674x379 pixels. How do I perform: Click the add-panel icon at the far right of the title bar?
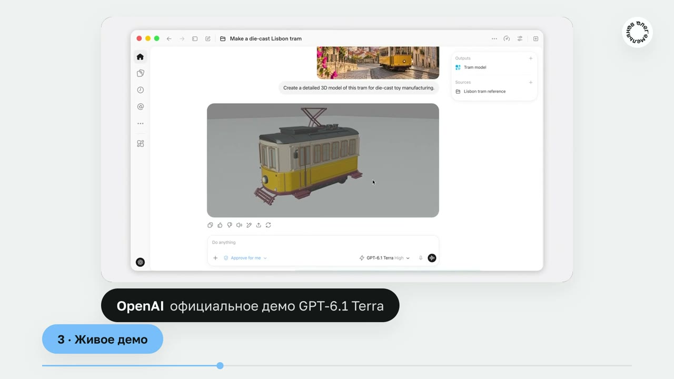[x=536, y=38]
